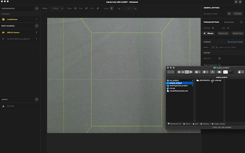Toggle the Axes checkbox

click(x=87, y=9)
